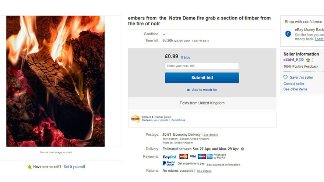This screenshot has height=182, width=324.
Task: Click the PayPal Credit logo
Action: click(169, 164)
